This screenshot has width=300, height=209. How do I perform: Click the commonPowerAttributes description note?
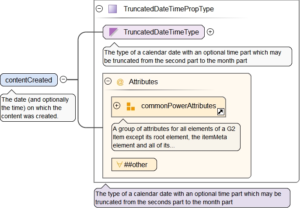(x=176, y=137)
